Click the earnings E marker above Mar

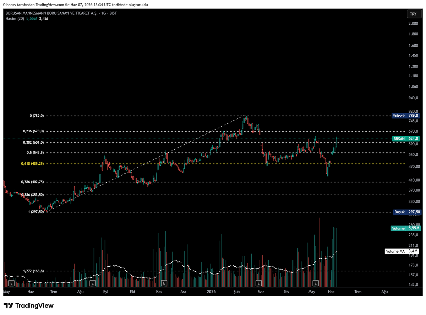(x=258, y=283)
